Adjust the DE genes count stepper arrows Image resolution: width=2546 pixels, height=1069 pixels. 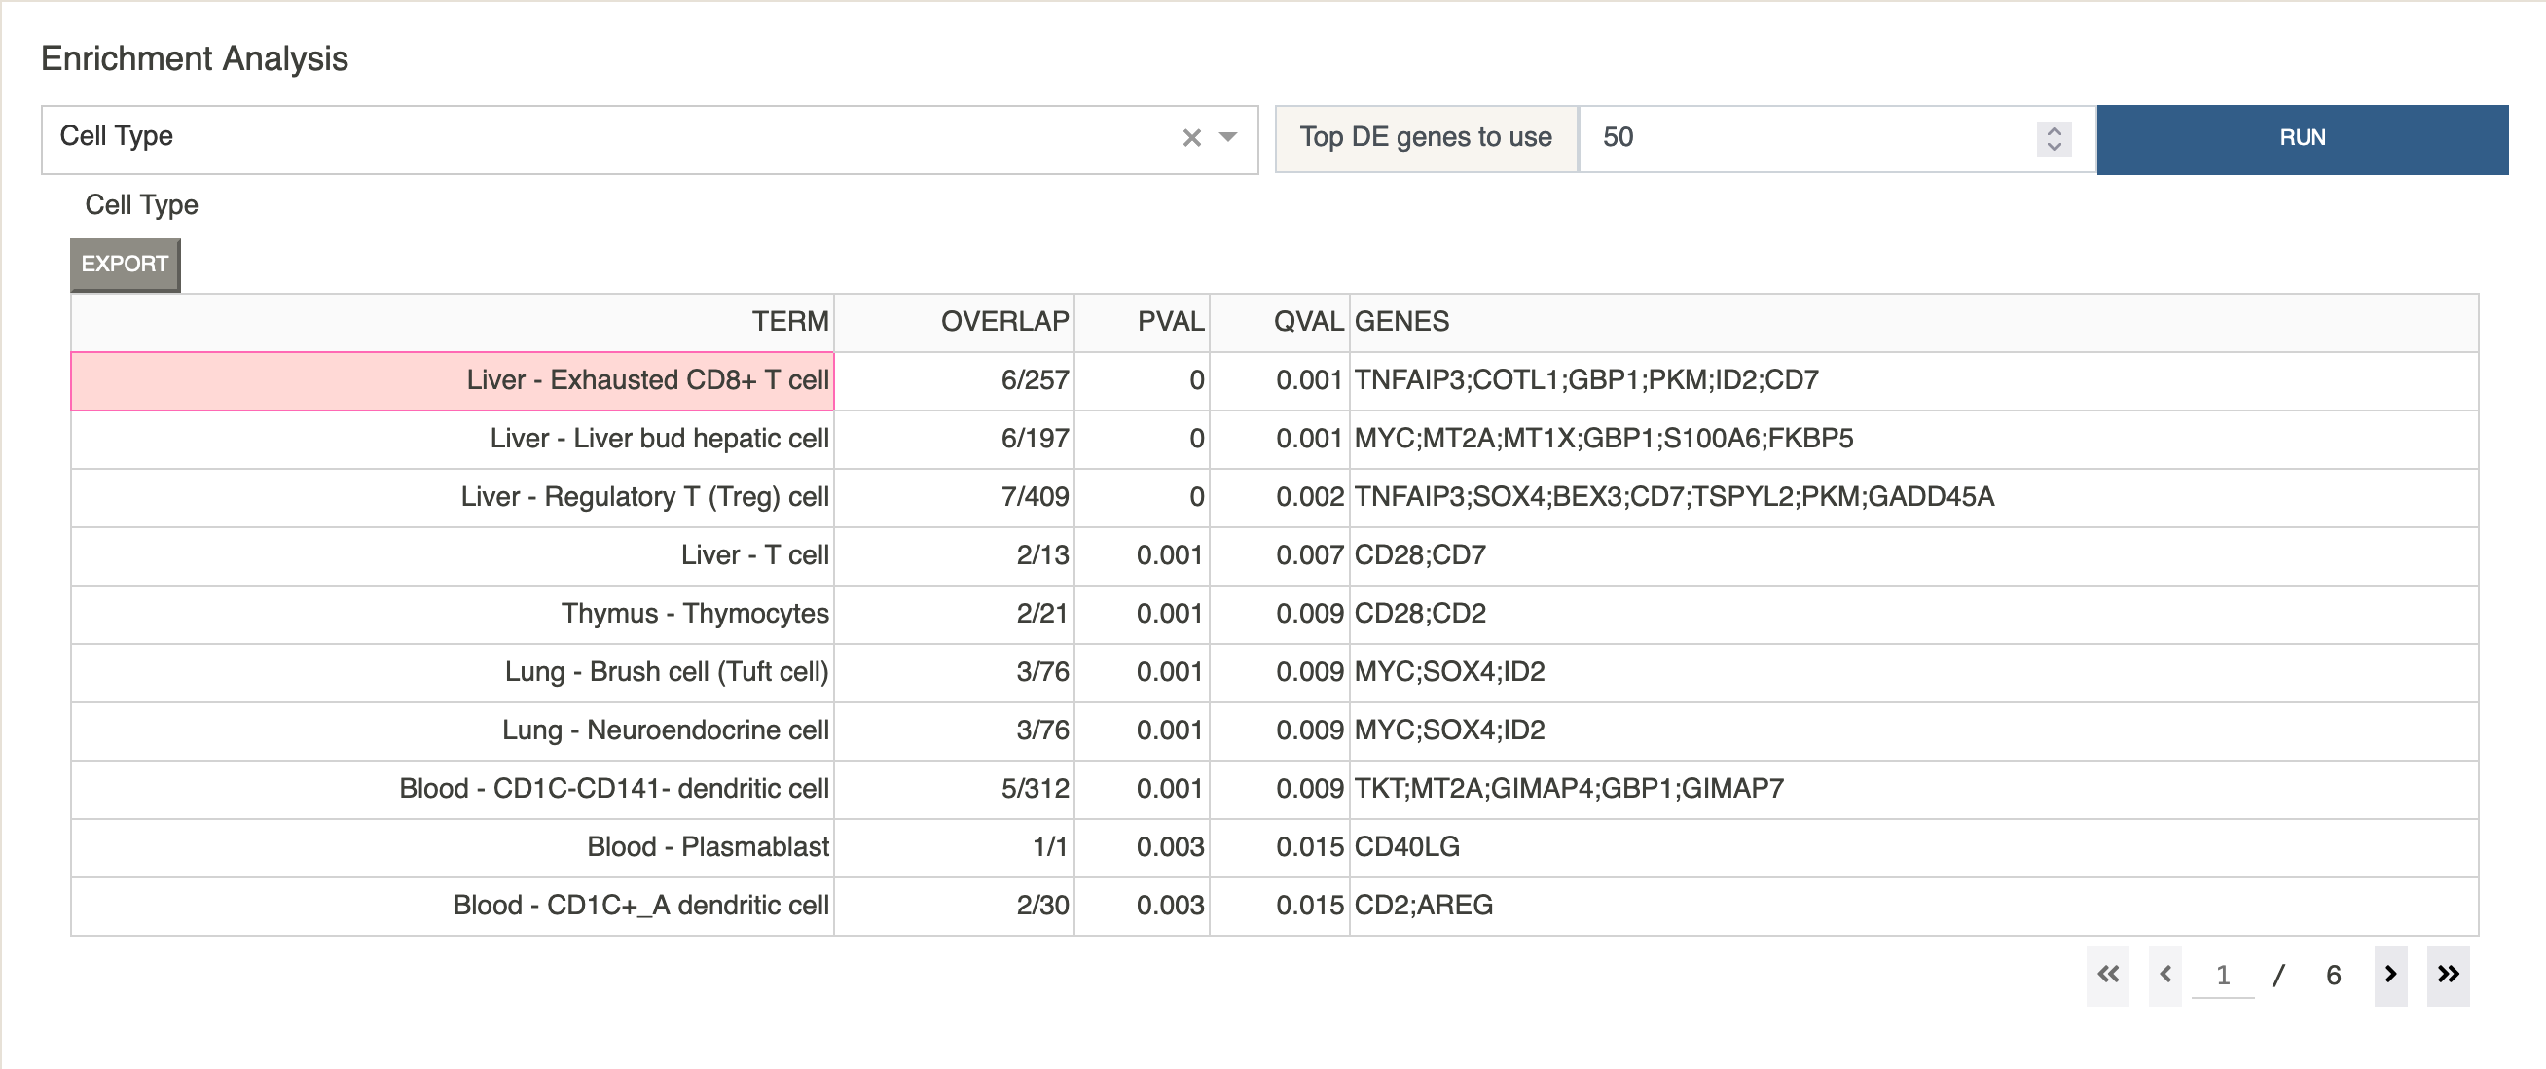coord(2054,138)
